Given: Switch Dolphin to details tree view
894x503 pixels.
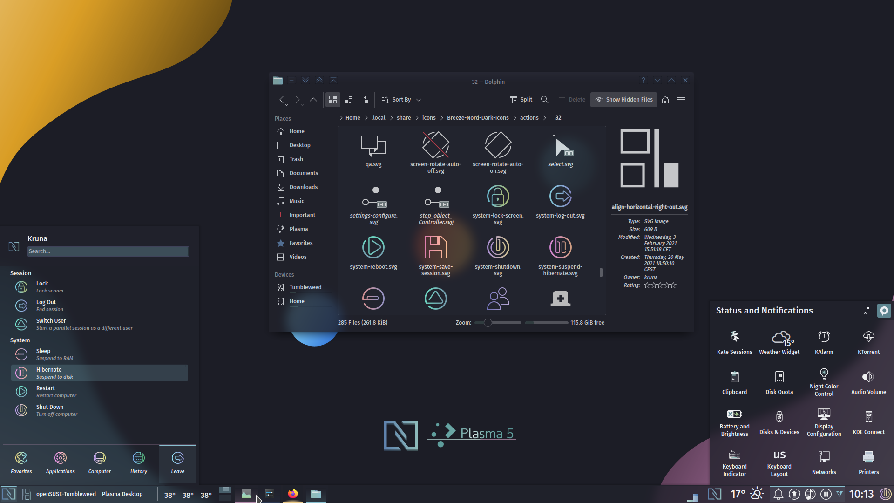Looking at the screenshot, I should (365, 100).
